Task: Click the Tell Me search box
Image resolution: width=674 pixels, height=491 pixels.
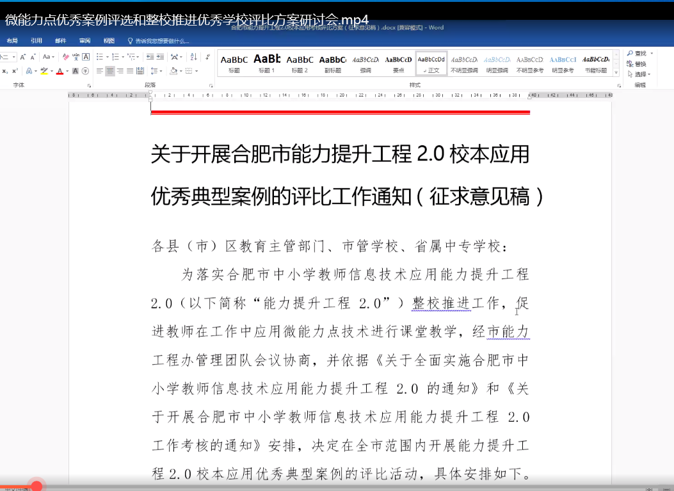Action: tap(159, 41)
